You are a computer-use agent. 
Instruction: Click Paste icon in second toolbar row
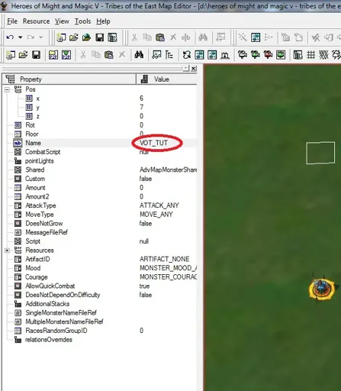pos(109,55)
